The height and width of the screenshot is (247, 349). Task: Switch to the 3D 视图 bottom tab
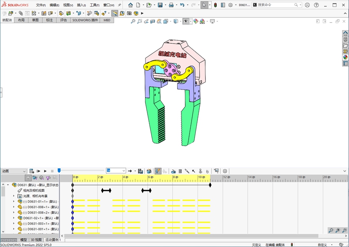(36, 240)
